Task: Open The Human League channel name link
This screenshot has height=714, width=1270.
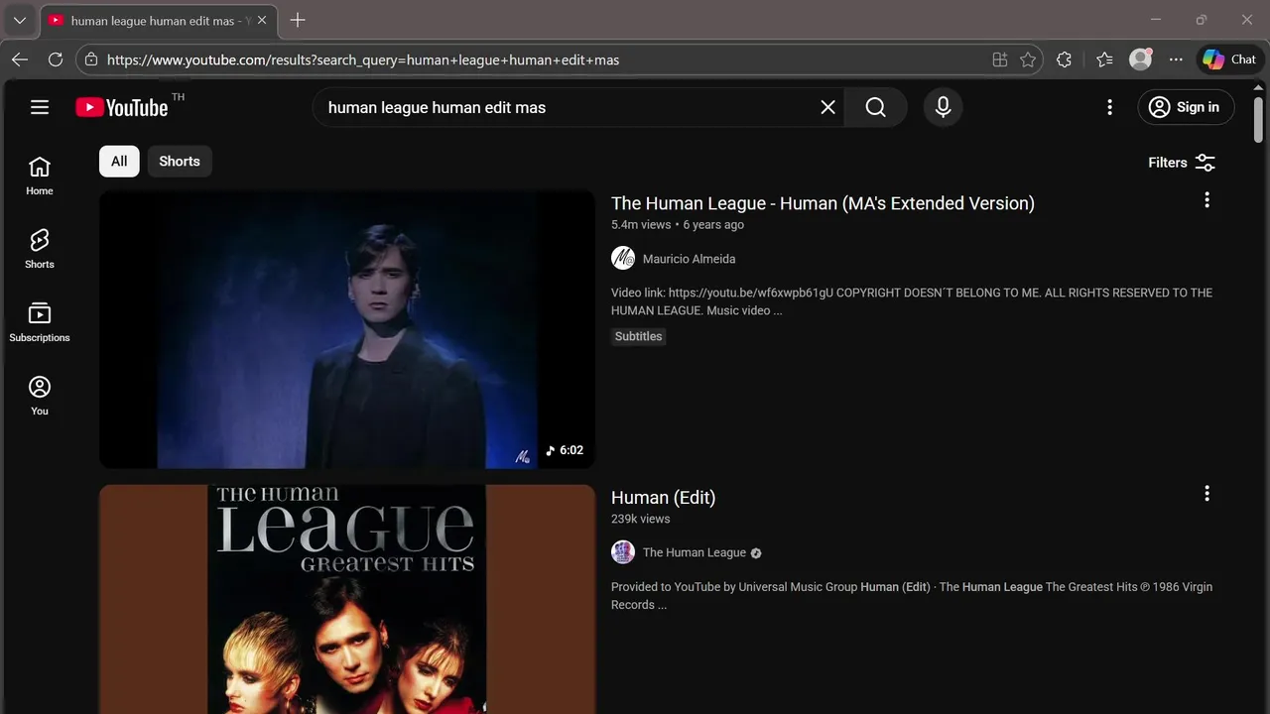Action: 695,552
